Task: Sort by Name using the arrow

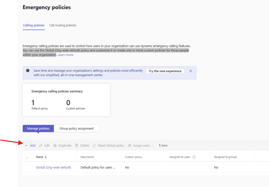Action: pos(46,157)
